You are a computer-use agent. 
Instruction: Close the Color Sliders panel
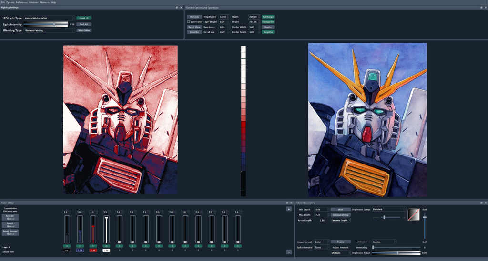[x=291, y=203]
